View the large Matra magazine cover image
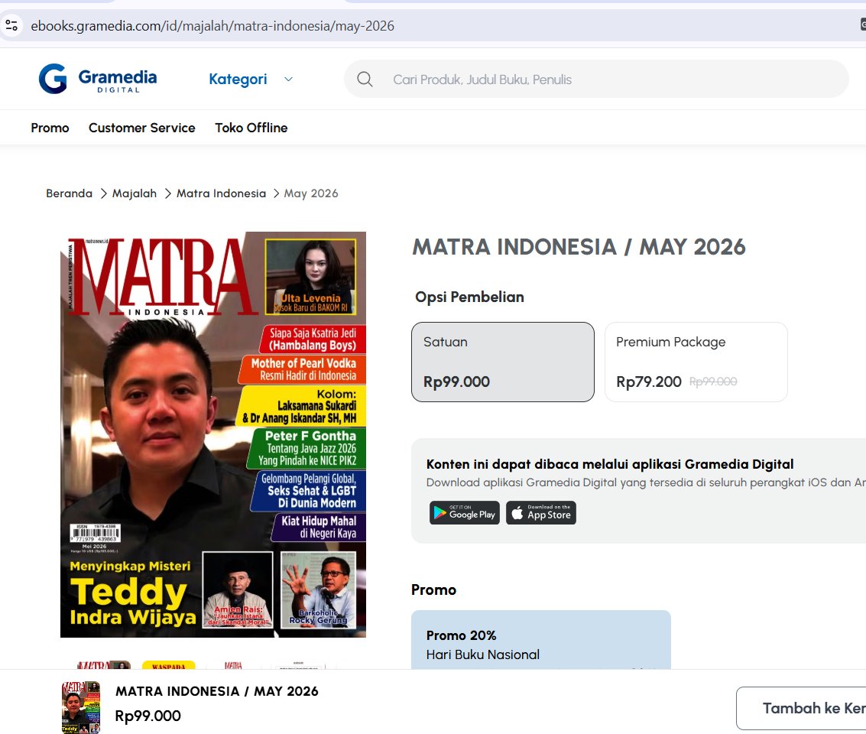 point(213,434)
